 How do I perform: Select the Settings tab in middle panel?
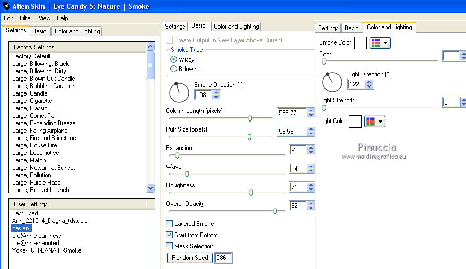tap(175, 26)
